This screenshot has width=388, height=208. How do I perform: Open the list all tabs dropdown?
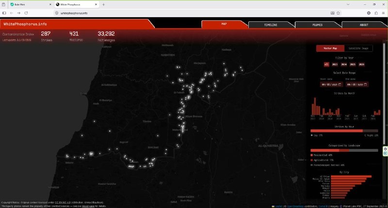[x=348, y=4]
